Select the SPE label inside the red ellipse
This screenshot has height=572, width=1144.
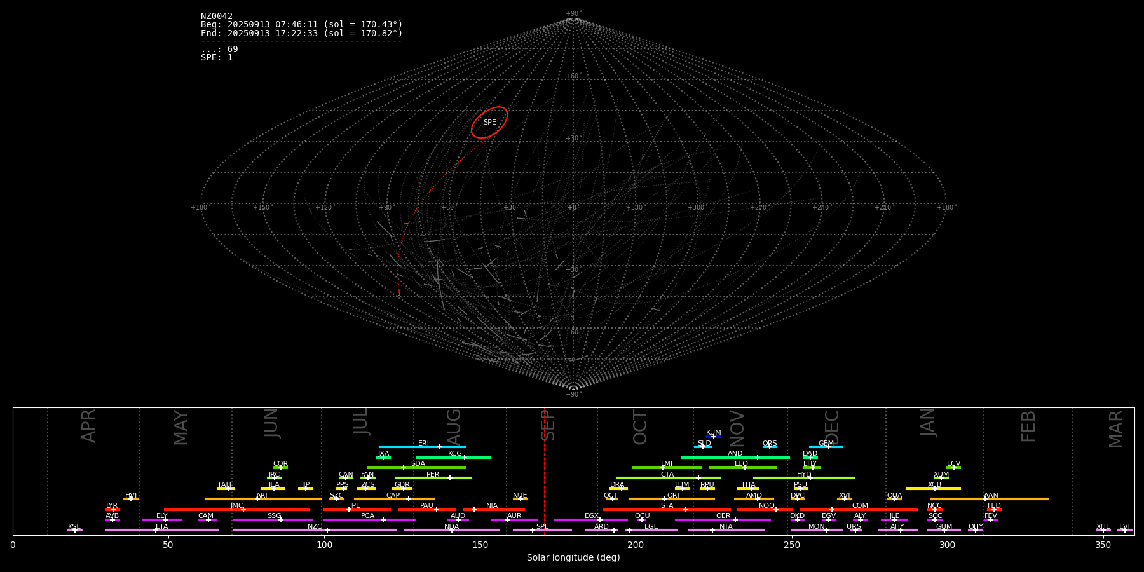pos(489,123)
